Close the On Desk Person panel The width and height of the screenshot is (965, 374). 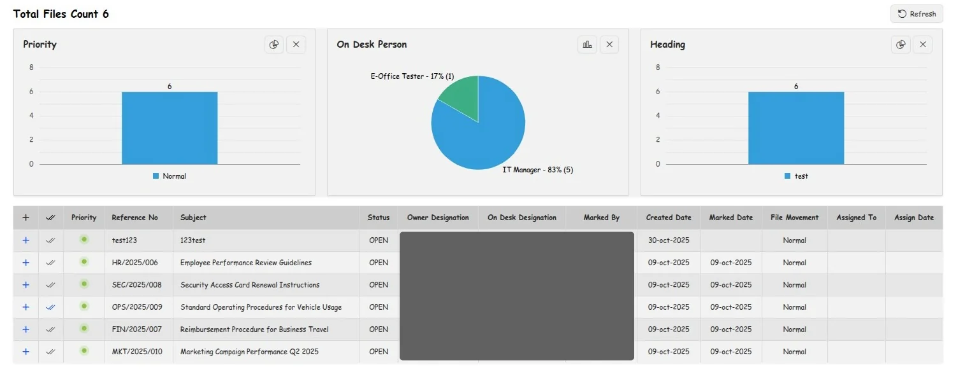(609, 45)
